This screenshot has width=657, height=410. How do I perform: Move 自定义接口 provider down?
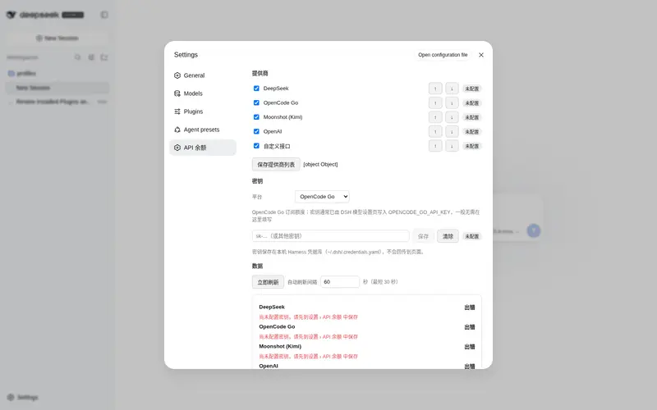tap(452, 146)
